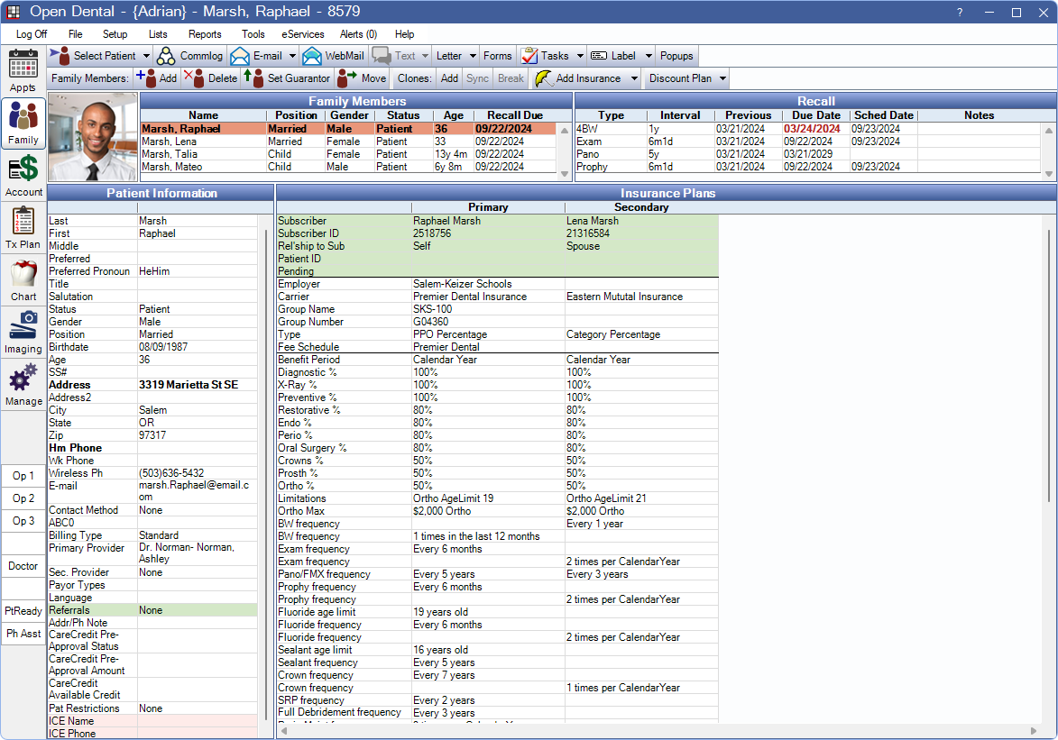Switch to the Tx Plan module
The image size is (1058, 740).
pos(23,228)
